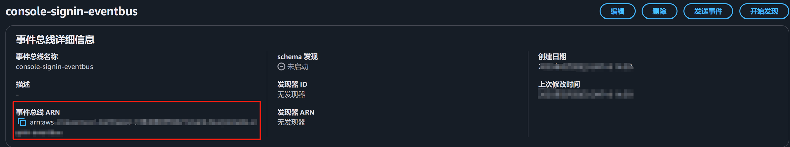Click the 发送事件 button
790x147 pixels.
click(x=708, y=11)
